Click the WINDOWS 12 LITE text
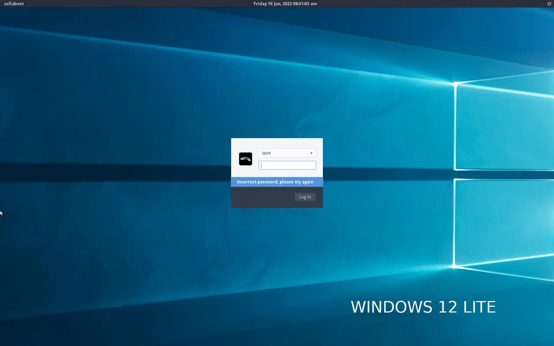Image resolution: width=554 pixels, height=346 pixels. click(x=423, y=307)
